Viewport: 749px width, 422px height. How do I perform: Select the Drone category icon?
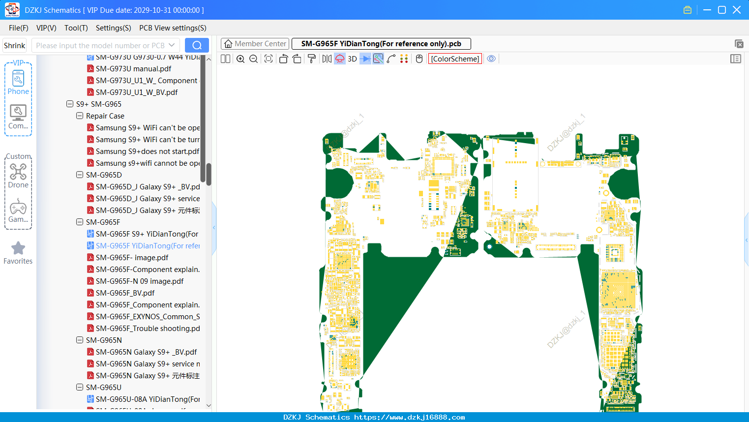coord(18,176)
